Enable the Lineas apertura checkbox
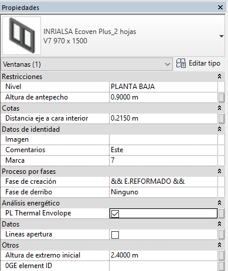The height and width of the screenshot is (271, 228). (115, 235)
